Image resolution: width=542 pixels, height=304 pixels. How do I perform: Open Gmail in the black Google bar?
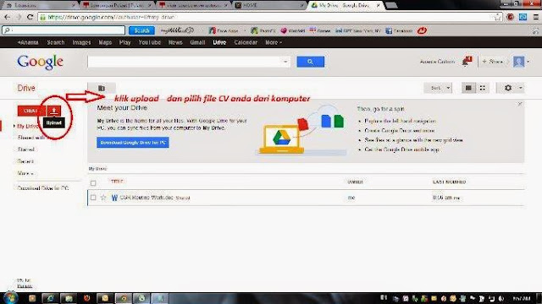197,42
